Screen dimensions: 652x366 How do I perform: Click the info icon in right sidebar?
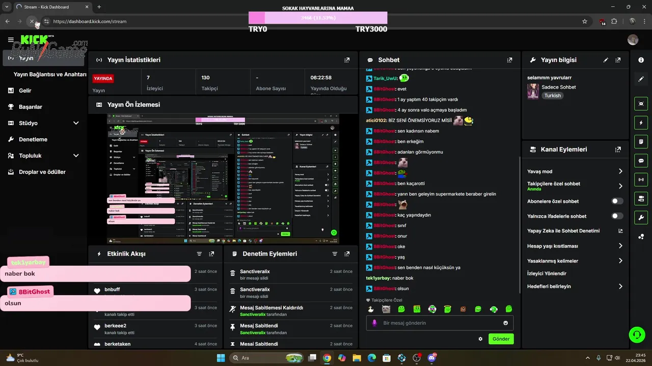[641, 60]
